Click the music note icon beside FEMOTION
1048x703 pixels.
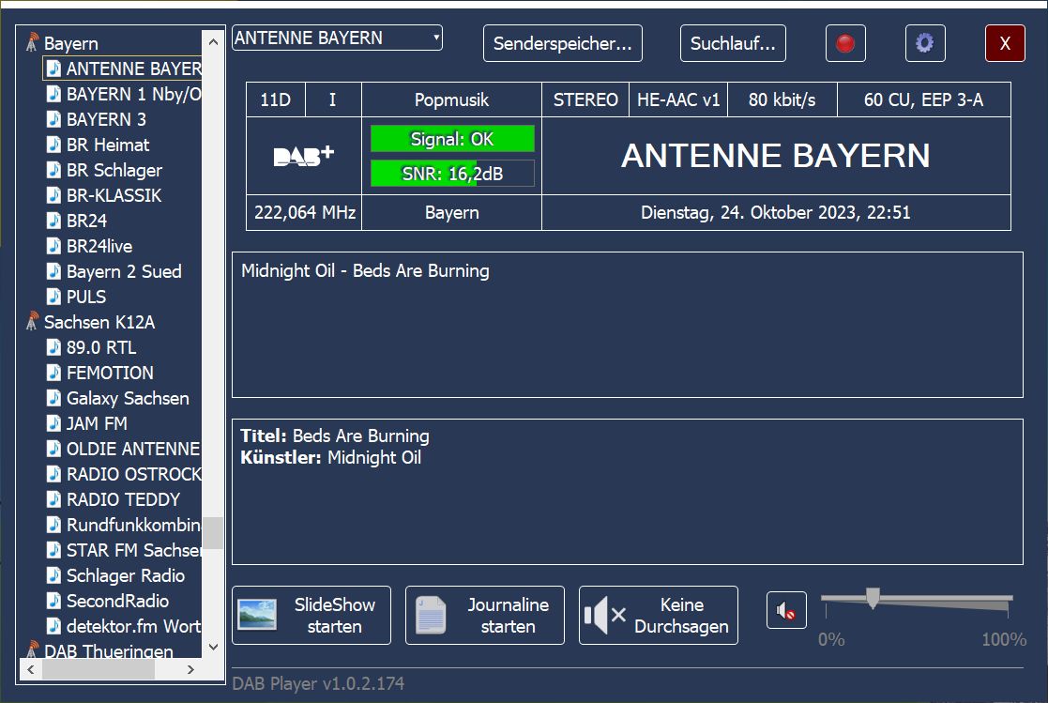pos(53,373)
